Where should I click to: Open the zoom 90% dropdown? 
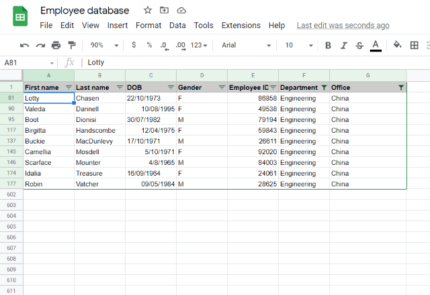[104, 45]
